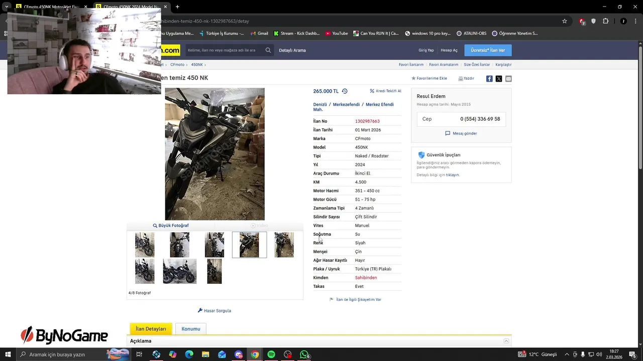Select first thumbnail in top row
Image resolution: width=643 pixels, height=361 pixels.
click(x=145, y=245)
